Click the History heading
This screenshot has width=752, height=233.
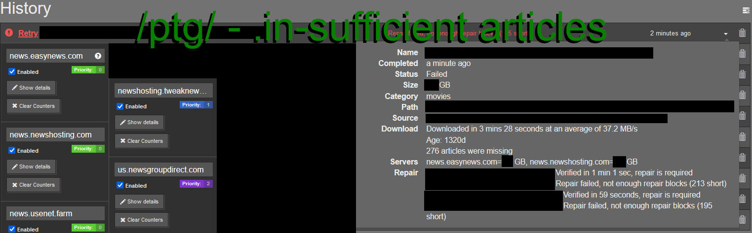[x=26, y=8]
